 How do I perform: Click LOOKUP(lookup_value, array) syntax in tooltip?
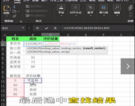pyautogui.click(x=48, y=52)
